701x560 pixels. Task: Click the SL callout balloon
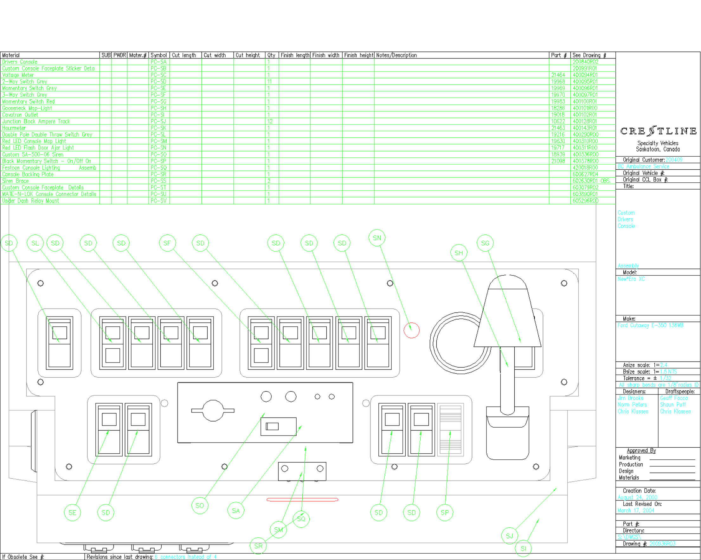coord(35,243)
